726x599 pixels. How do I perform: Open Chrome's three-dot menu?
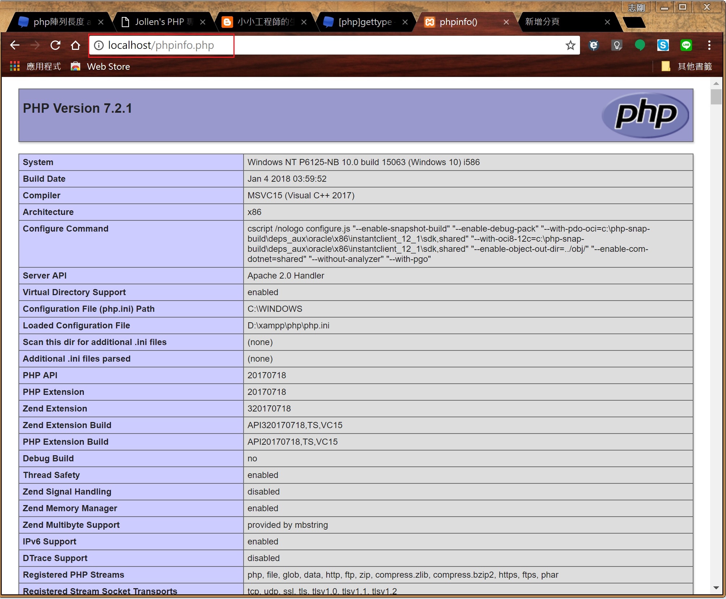click(709, 45)
